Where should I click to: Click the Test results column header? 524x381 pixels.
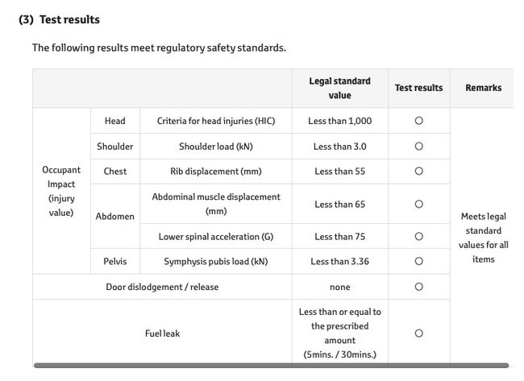click(x=418, y=88)
